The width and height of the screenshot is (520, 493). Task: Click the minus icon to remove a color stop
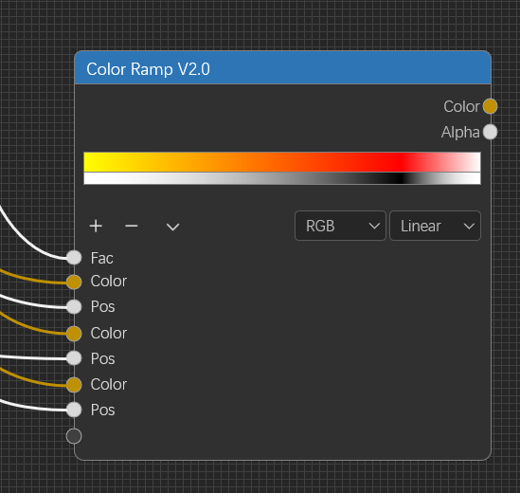click(132, 226)
